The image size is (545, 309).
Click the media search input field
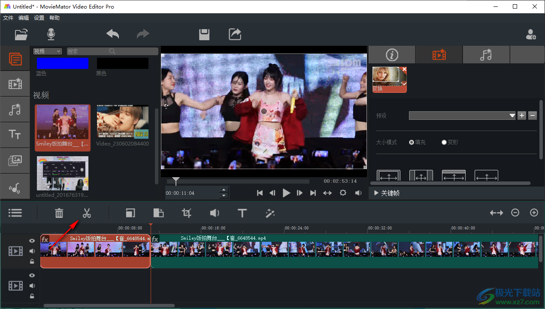(x=112, y=51)
